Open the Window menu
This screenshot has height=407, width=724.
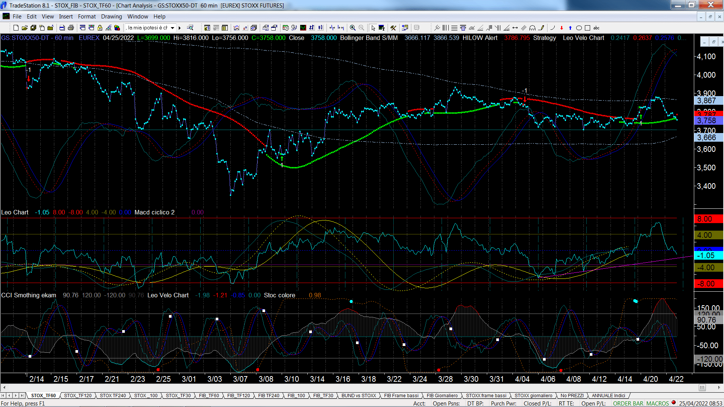pos(138,17)
